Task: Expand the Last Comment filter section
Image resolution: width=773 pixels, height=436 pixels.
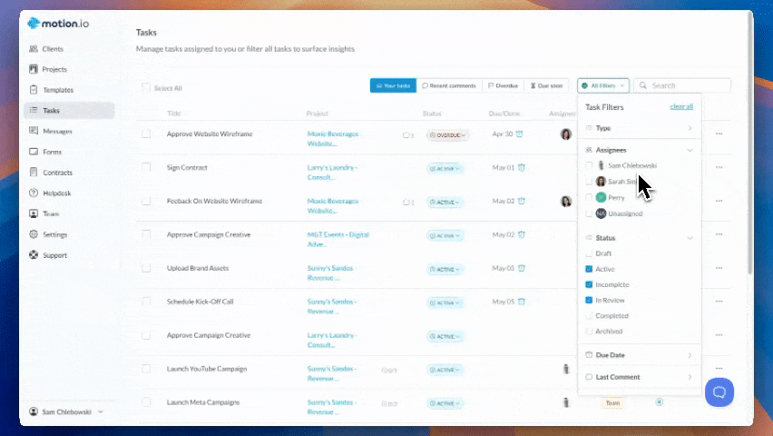Action: (x=639, y=377)
